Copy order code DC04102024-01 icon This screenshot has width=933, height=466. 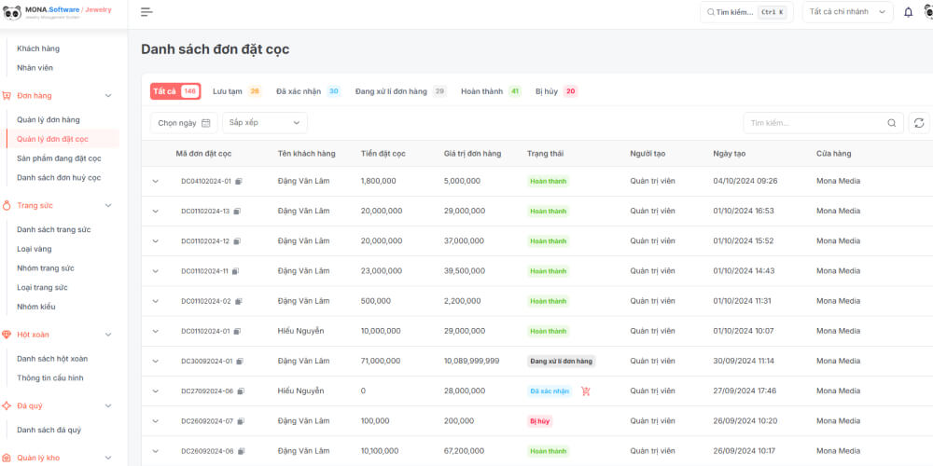239,182
